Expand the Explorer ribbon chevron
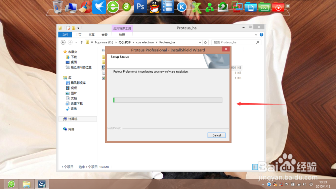The image size is (336, 189). [256, 35]
